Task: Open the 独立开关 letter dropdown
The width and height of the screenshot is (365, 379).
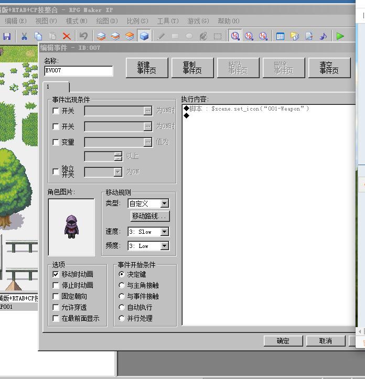Action: point(117,172)
